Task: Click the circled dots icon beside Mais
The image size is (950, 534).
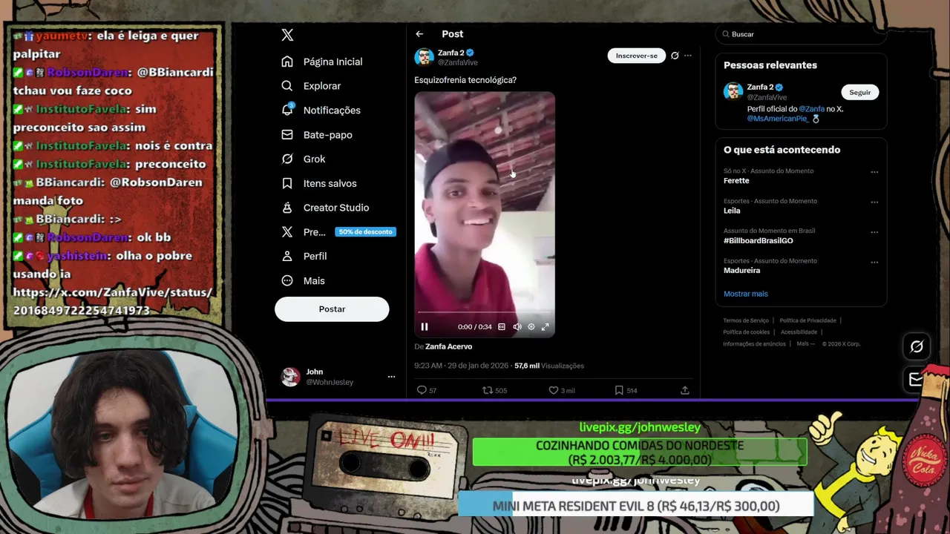Action: point(287,280)
